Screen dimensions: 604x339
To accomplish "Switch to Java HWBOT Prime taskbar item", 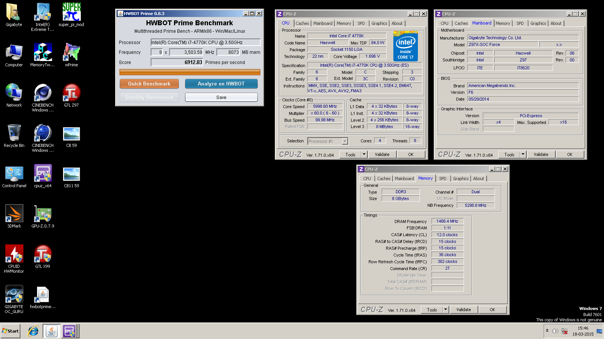I will (51, 331).
